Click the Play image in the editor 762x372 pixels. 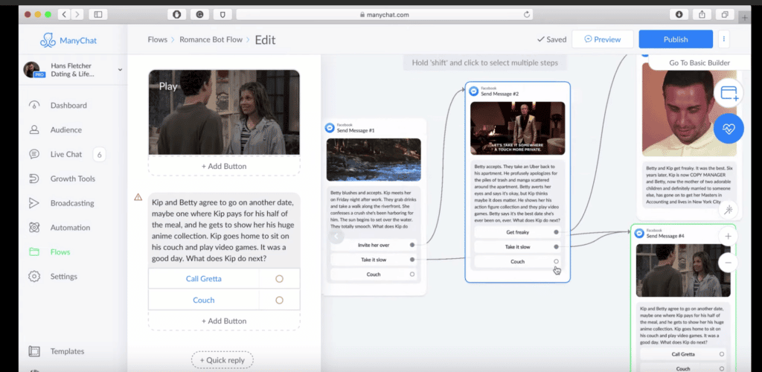click(224, 112)
